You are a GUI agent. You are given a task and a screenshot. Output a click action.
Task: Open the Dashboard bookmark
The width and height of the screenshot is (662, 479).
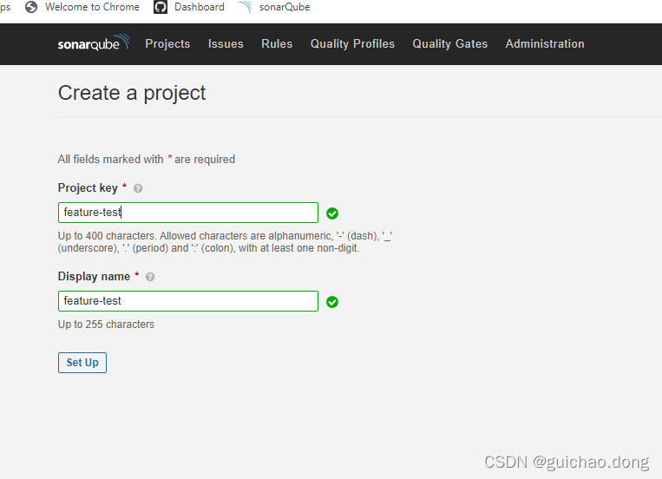200,7
